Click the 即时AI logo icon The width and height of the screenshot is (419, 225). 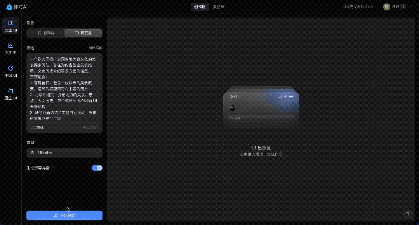[x=9, y=7]
